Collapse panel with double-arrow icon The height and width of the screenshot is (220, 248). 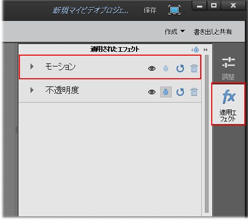click(x=205, y=50)
